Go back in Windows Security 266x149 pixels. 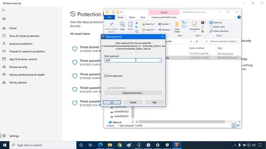[4, 10]
